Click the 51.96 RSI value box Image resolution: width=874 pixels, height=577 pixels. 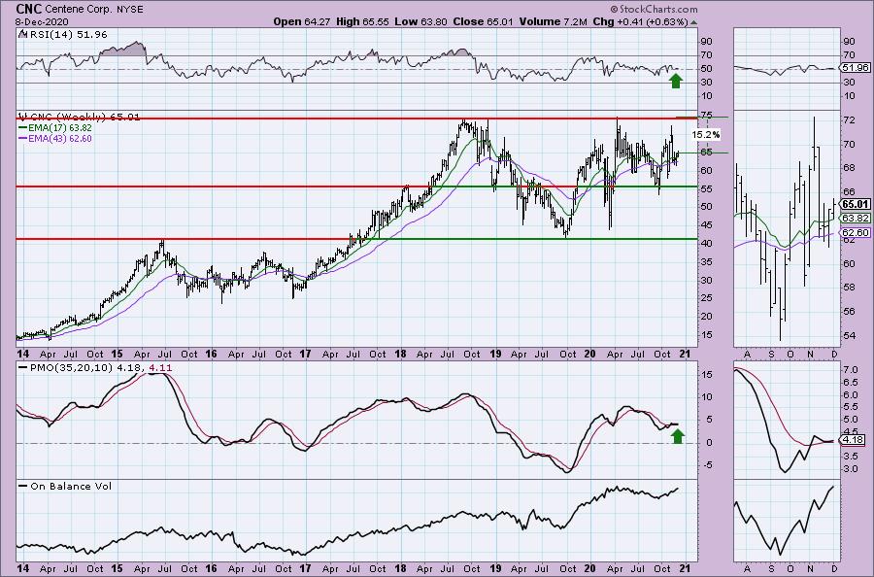855,68
